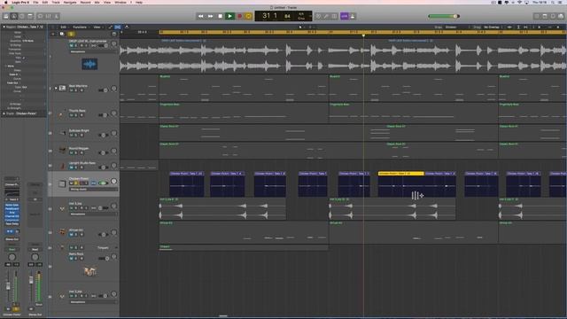Show Toolbar icon in control bar
567x319 pixels.
30,16
